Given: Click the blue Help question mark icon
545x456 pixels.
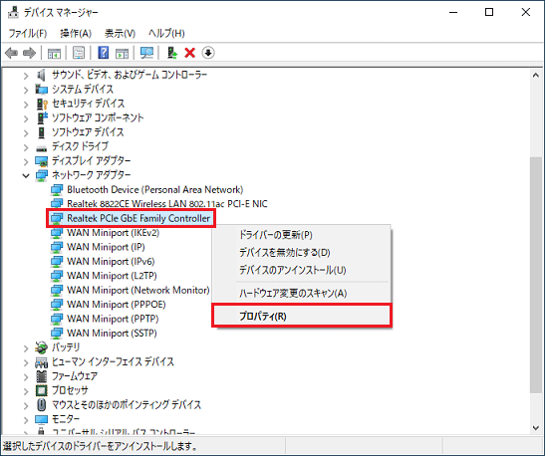Looking at the screenshot, I should tap(104, 53).
